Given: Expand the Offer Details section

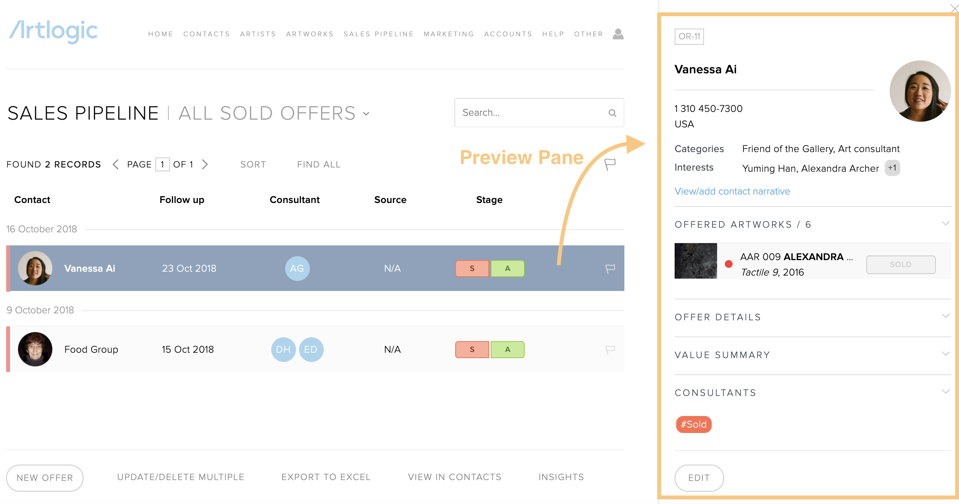Looking at the screenshot, I should [945, 316].
